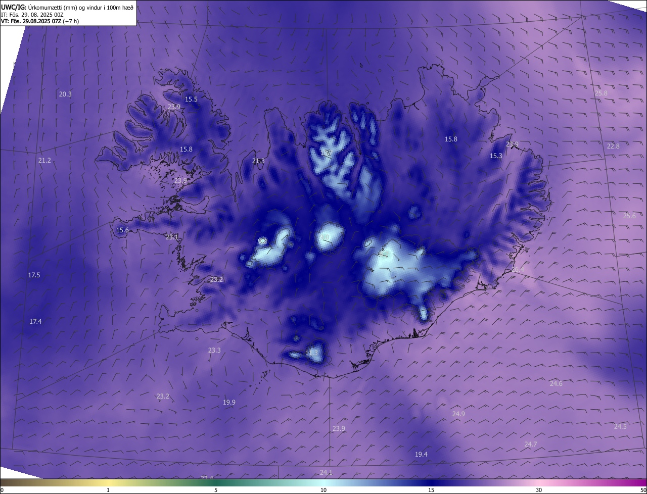Click the yellow section of the color scale bar

108,482
